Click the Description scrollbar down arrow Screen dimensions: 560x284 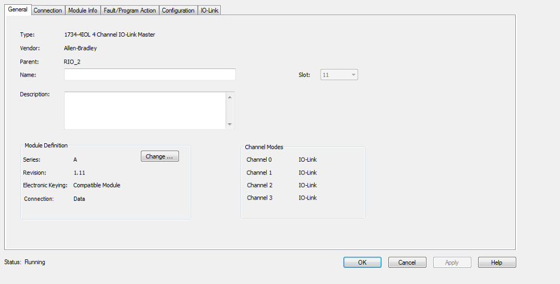point(230,124)
